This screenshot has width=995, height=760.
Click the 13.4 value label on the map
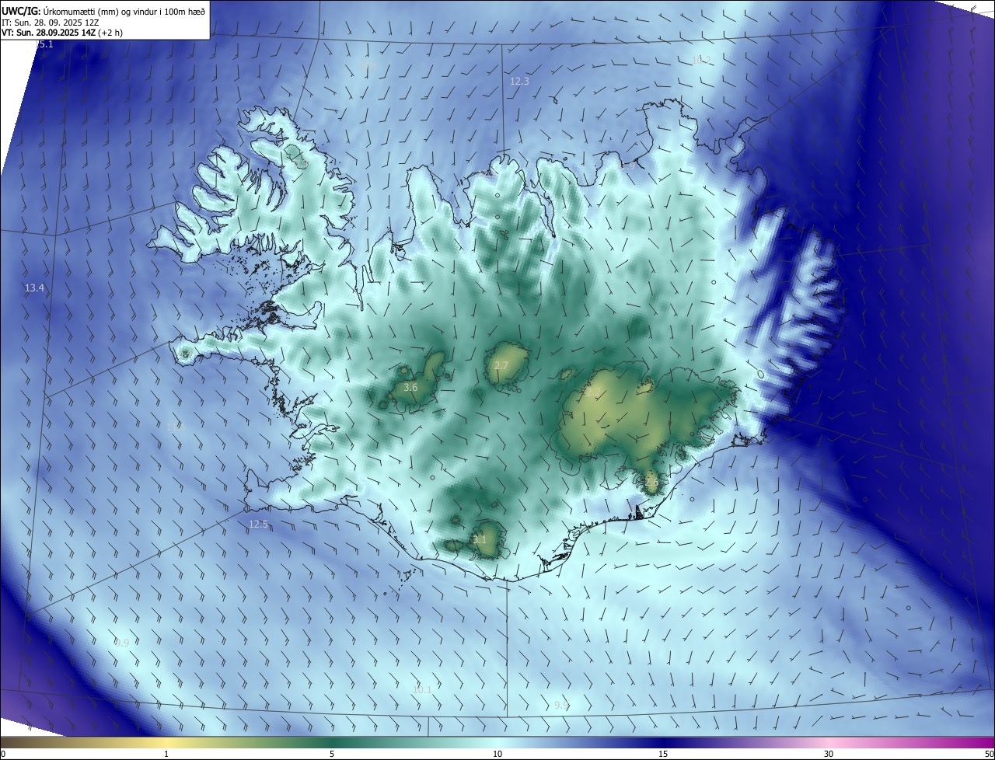34,288
